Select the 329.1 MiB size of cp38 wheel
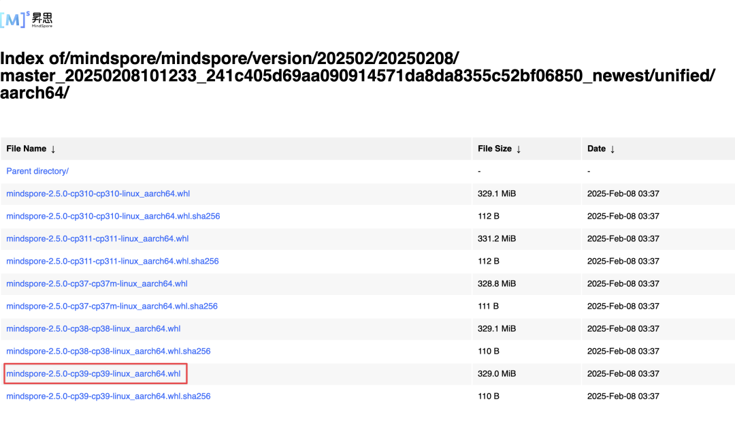This screenshot has height=421, width=735. 497,329
